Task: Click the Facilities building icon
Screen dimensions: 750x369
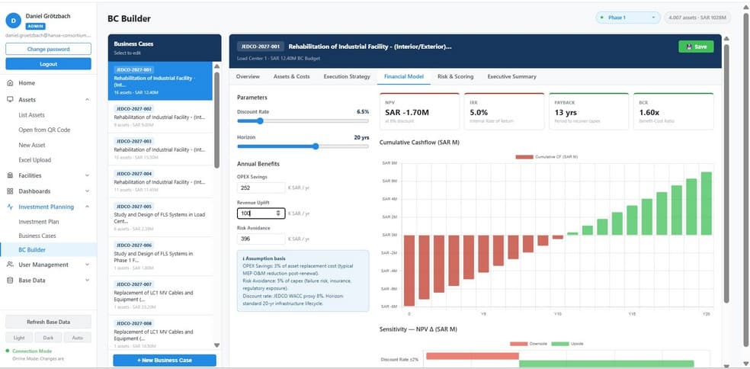Action: coord(10,175)
